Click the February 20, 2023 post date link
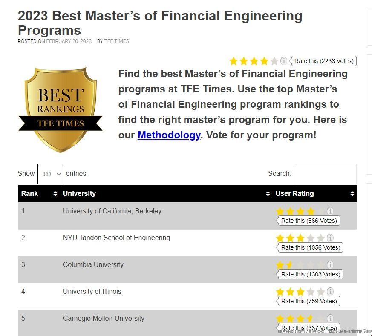 point(69,41)
